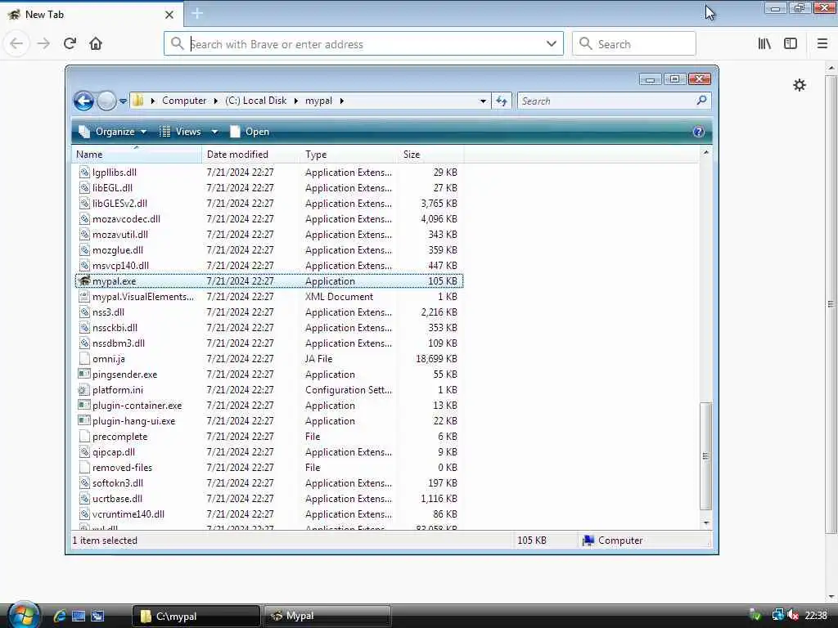The width and height of the screenshot is (838, 628).
Task: Open the Explorer help icon
Action: click(x=699, y=132)
